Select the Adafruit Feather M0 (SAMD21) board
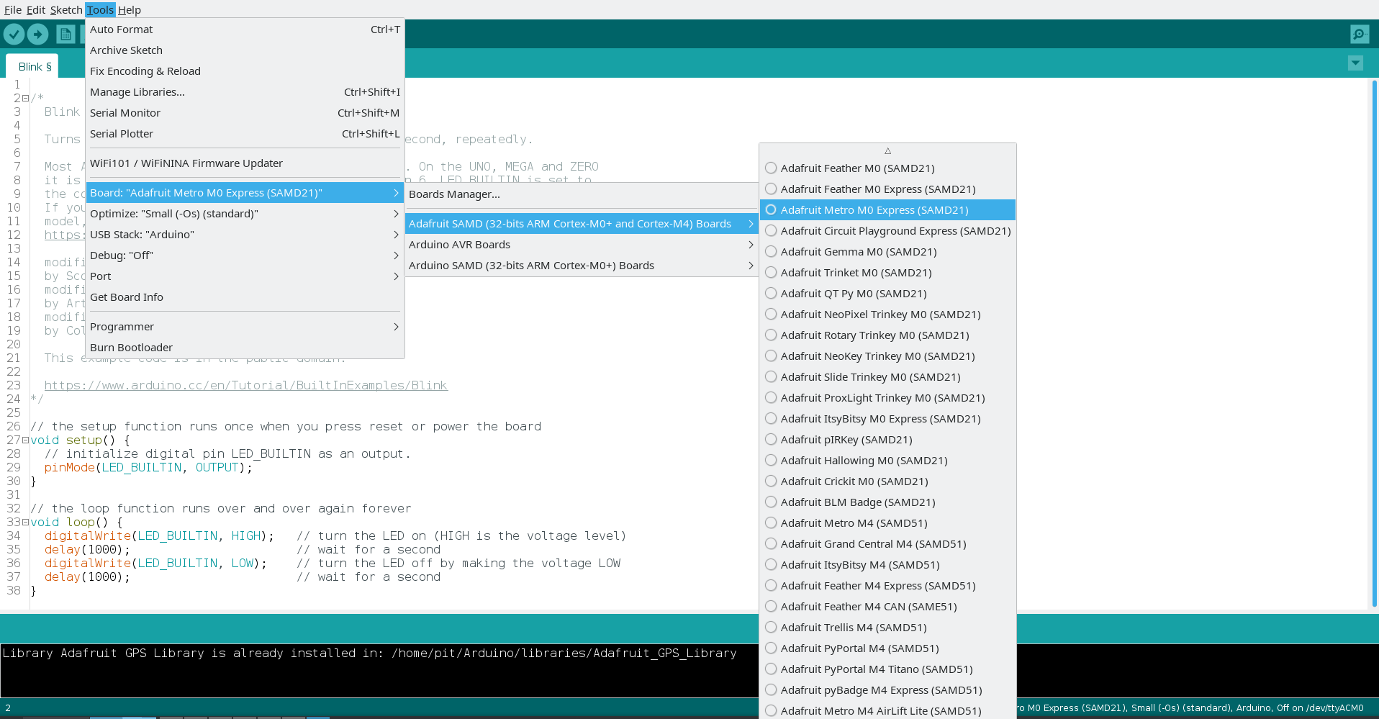 coord(857,168)
